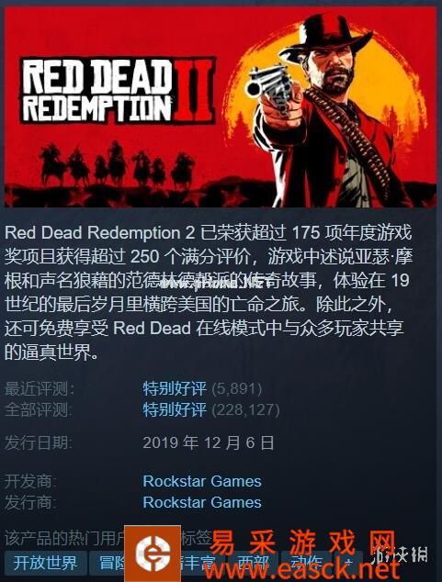442x582 pixels.
Task: Select the 开放世界 tag
Action: 46,564
